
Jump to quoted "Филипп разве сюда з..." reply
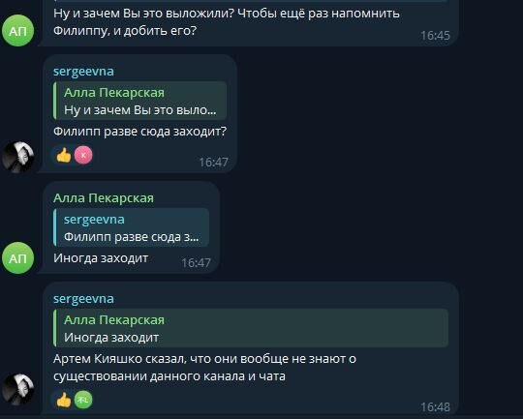click(x=131, y=227)
